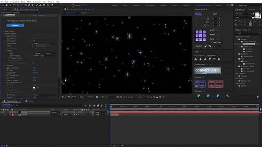Click the align bottom edges icon
This screenshot has height=147, width=262.
(219, 59)
